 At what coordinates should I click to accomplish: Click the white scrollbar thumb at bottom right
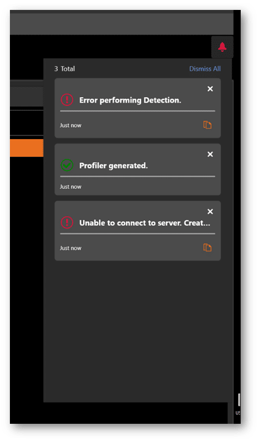pyautogui.click(x=239, y=400)
